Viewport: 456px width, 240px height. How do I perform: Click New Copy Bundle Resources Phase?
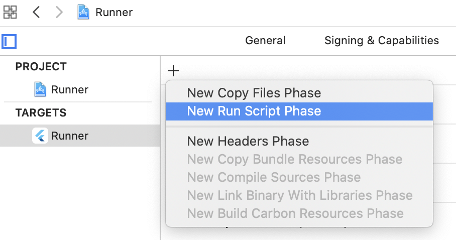point(294,160)
